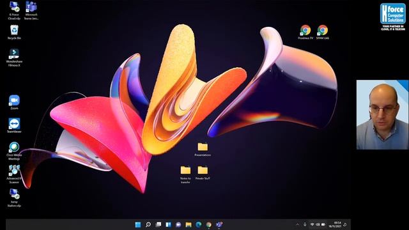Click the microphone tray icon

coord(305,224)
